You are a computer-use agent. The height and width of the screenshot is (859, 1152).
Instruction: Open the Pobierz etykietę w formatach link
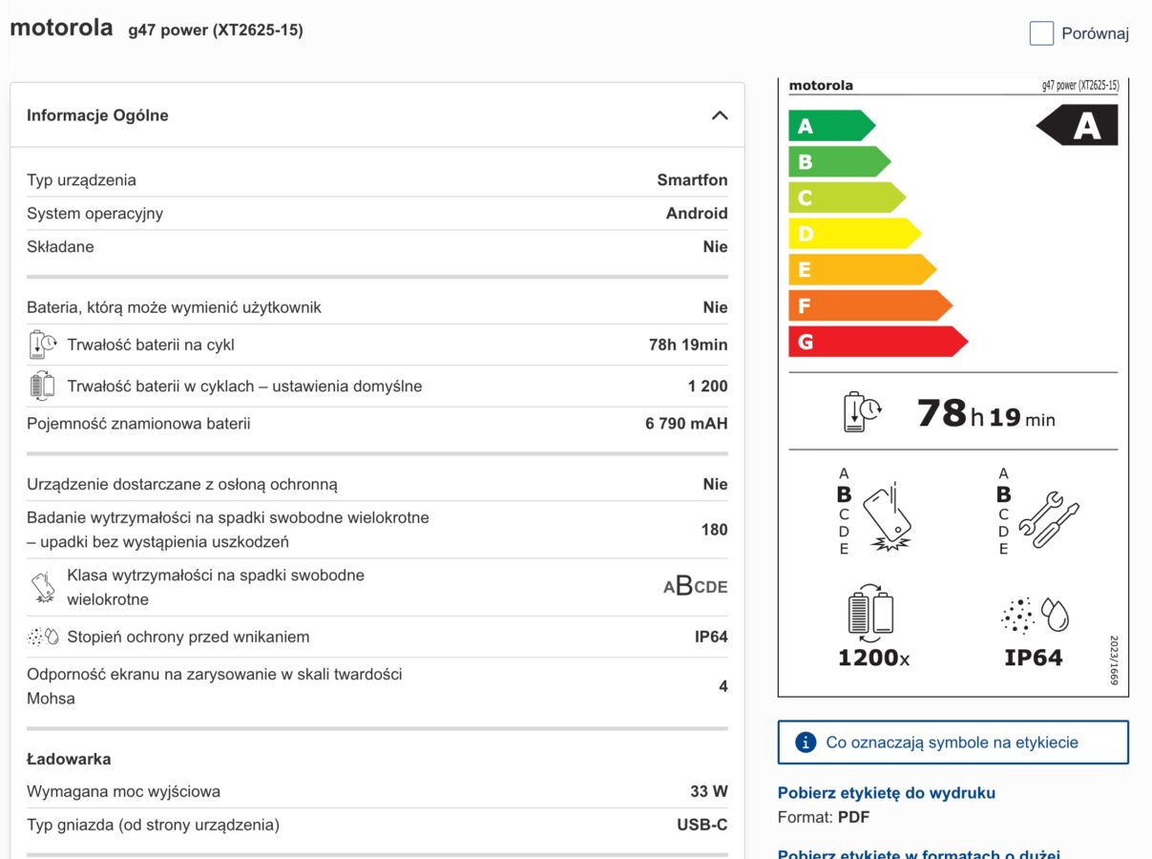918,853
